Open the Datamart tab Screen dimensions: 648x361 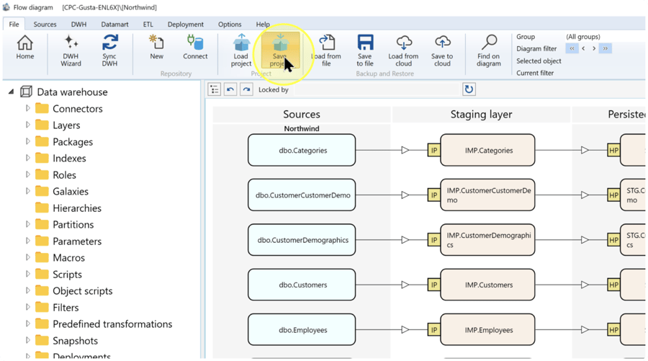coord(114,24)
